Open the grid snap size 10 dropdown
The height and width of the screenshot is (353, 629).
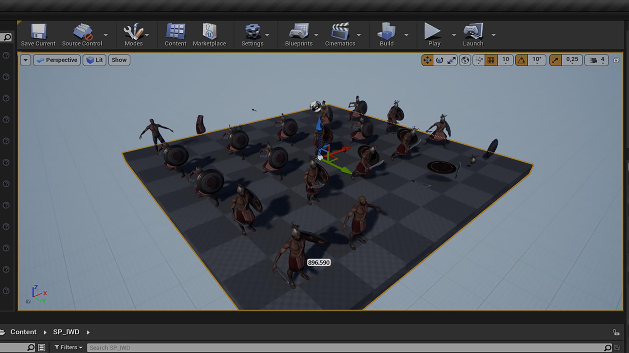(505, 60)
